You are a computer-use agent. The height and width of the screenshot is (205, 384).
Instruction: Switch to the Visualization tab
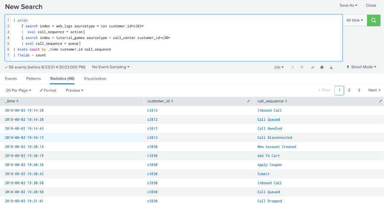pyautogui.click(x=95, y=78)
